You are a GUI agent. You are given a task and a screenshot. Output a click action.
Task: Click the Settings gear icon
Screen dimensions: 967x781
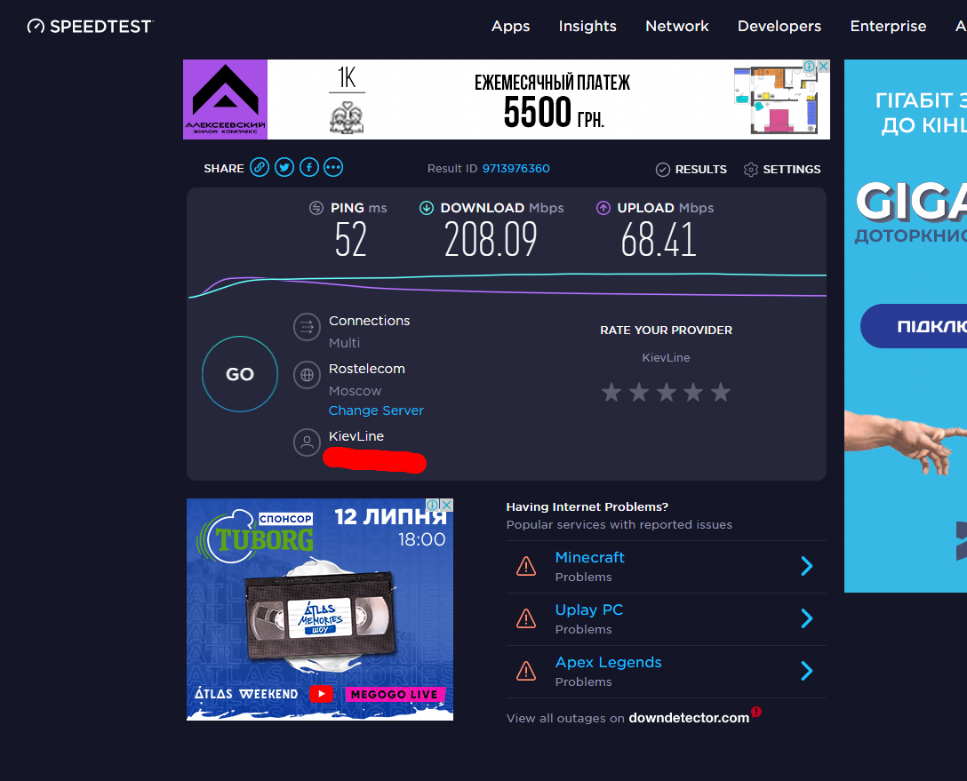click(x=750, y=170)
